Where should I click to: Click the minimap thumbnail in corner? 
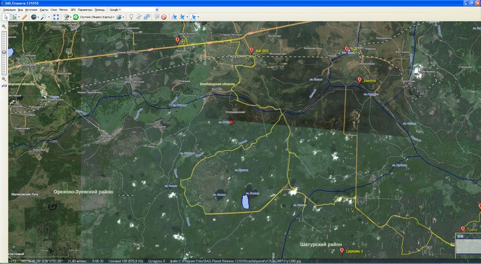tap(467, 246)
